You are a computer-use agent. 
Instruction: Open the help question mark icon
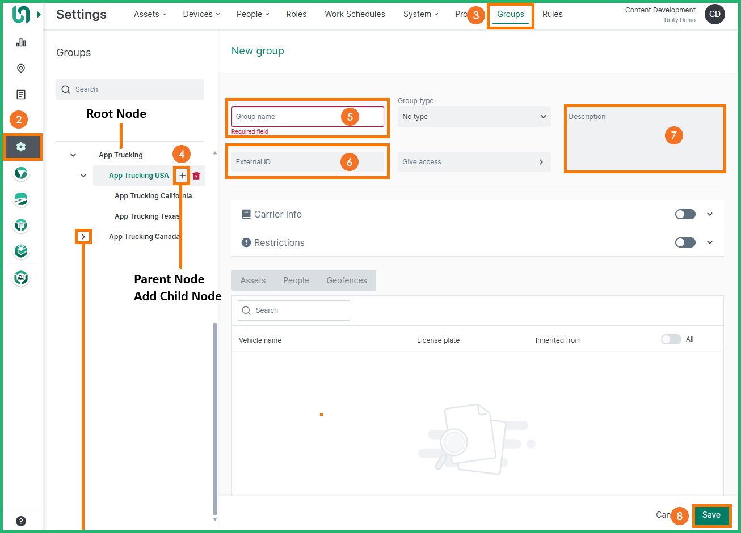[21, 521]
